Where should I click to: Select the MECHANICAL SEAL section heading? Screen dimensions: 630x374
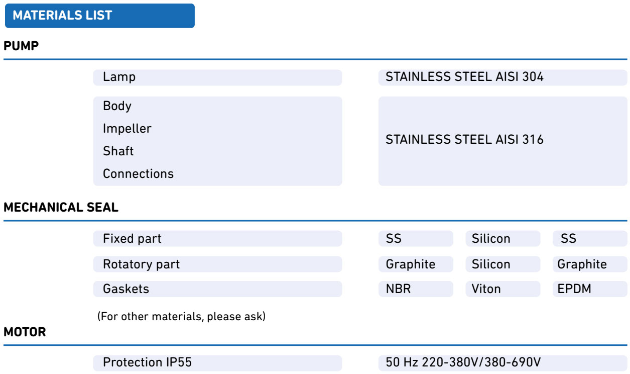click(61, 208)
